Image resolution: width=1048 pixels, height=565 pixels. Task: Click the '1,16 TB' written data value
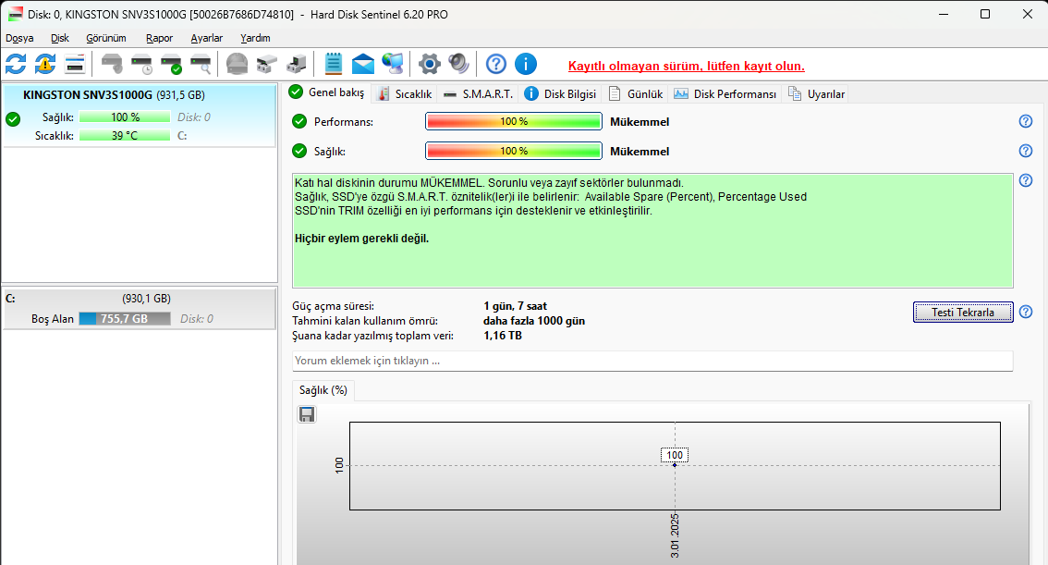(x=503, y=336)
